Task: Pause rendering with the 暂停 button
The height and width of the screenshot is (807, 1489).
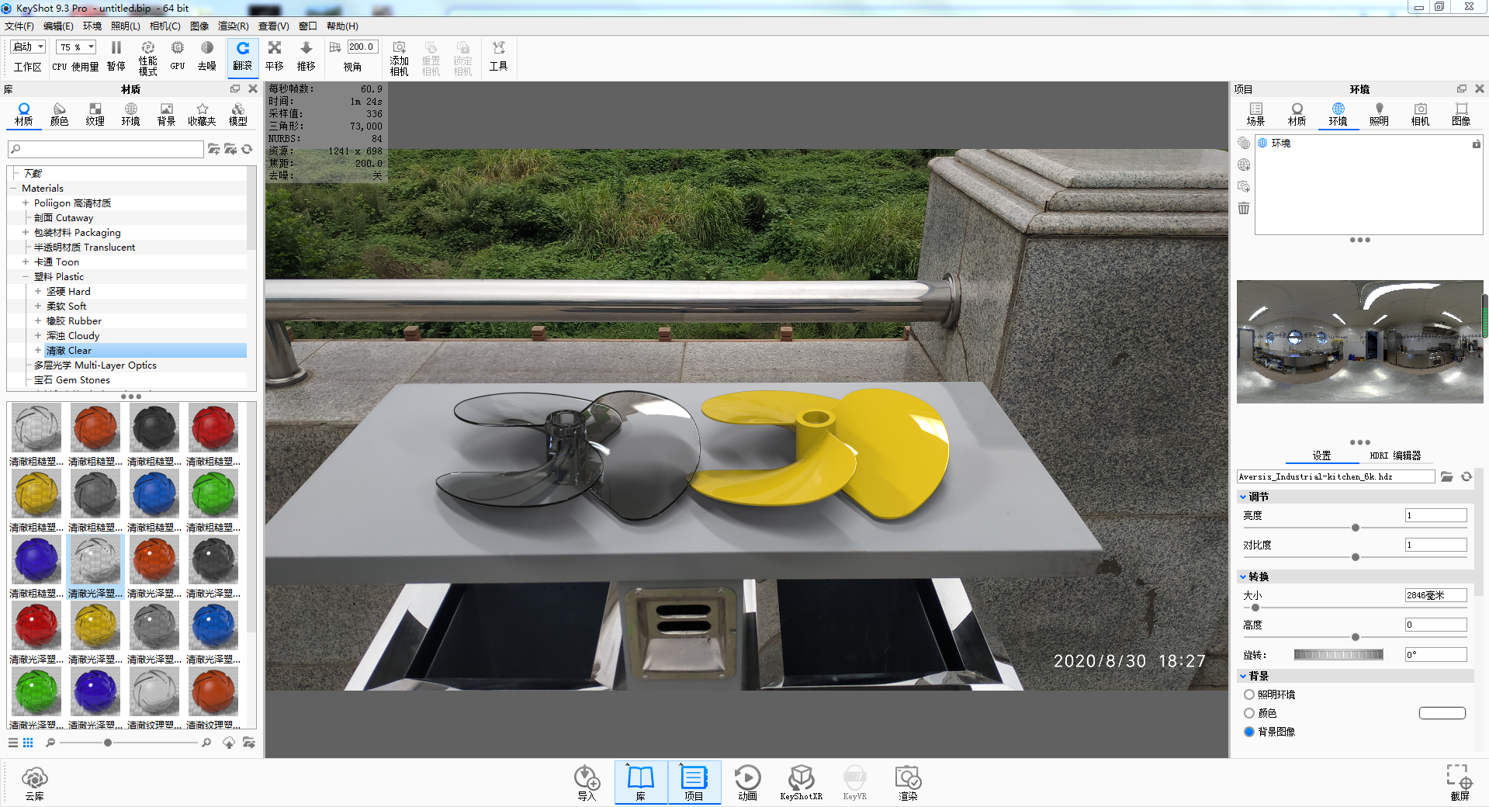Action: coord(116,57)
